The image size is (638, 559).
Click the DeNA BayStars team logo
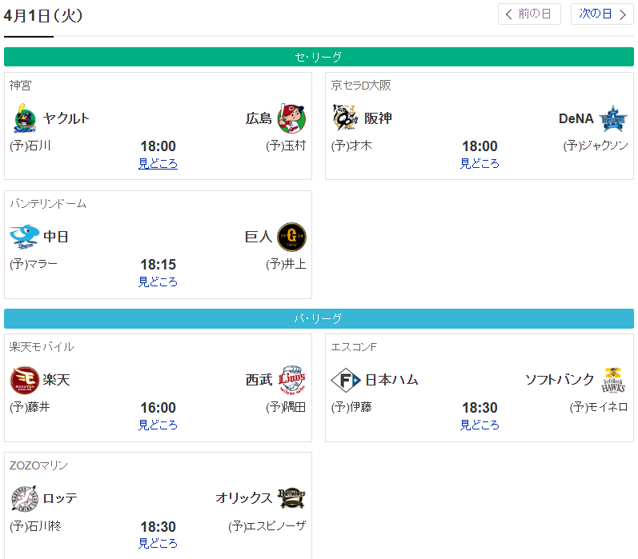point(613,118)
